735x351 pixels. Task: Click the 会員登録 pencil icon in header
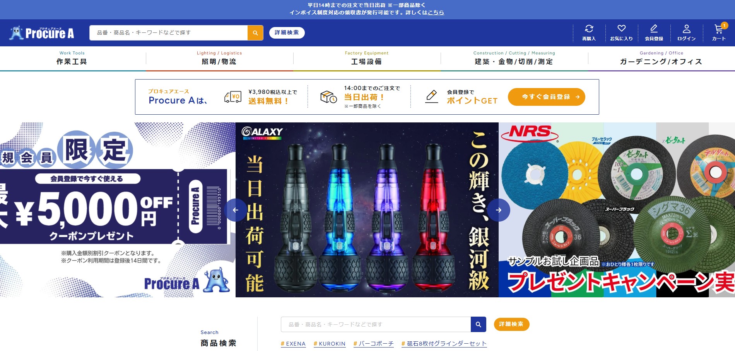click(x=654, y=33)
